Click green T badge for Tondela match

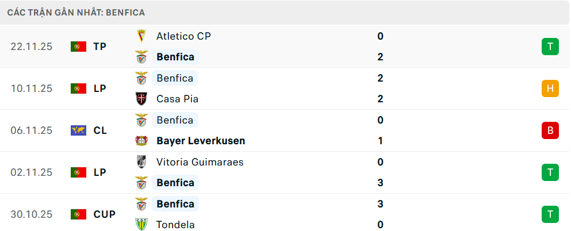(x=550, y=214)
